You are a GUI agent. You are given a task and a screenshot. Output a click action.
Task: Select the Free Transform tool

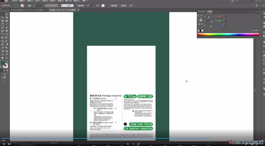click(x=7, y=38)
